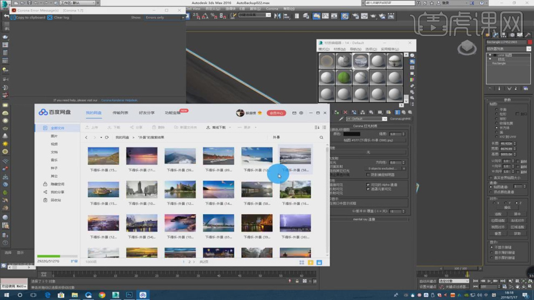Click the ViewCube in the 3ds Max viewport

click(x=467, y=47)
